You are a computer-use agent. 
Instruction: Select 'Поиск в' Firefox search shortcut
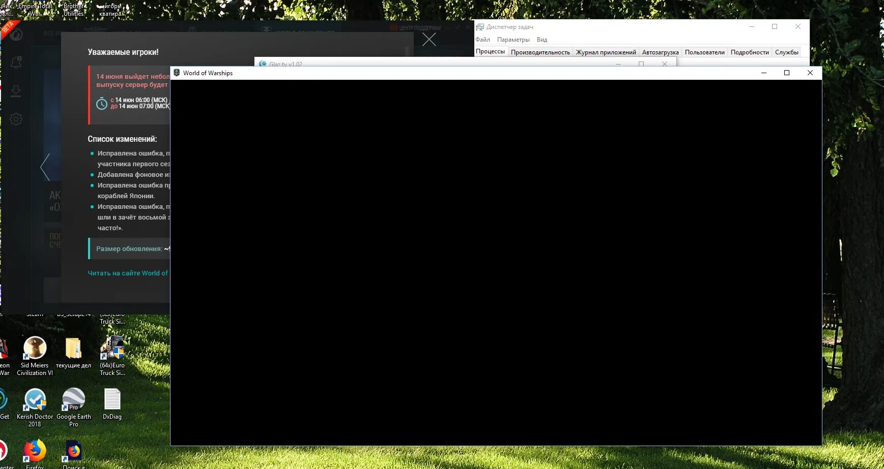[74, 454]
